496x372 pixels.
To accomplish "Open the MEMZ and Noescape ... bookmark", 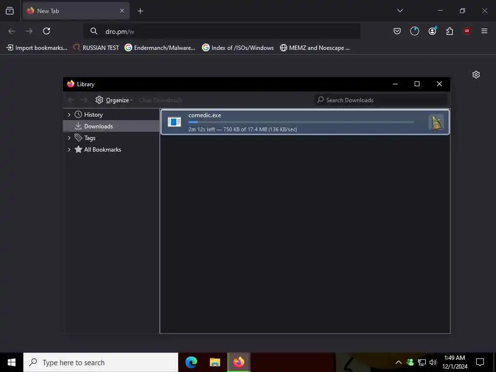I will coord(315,48).
